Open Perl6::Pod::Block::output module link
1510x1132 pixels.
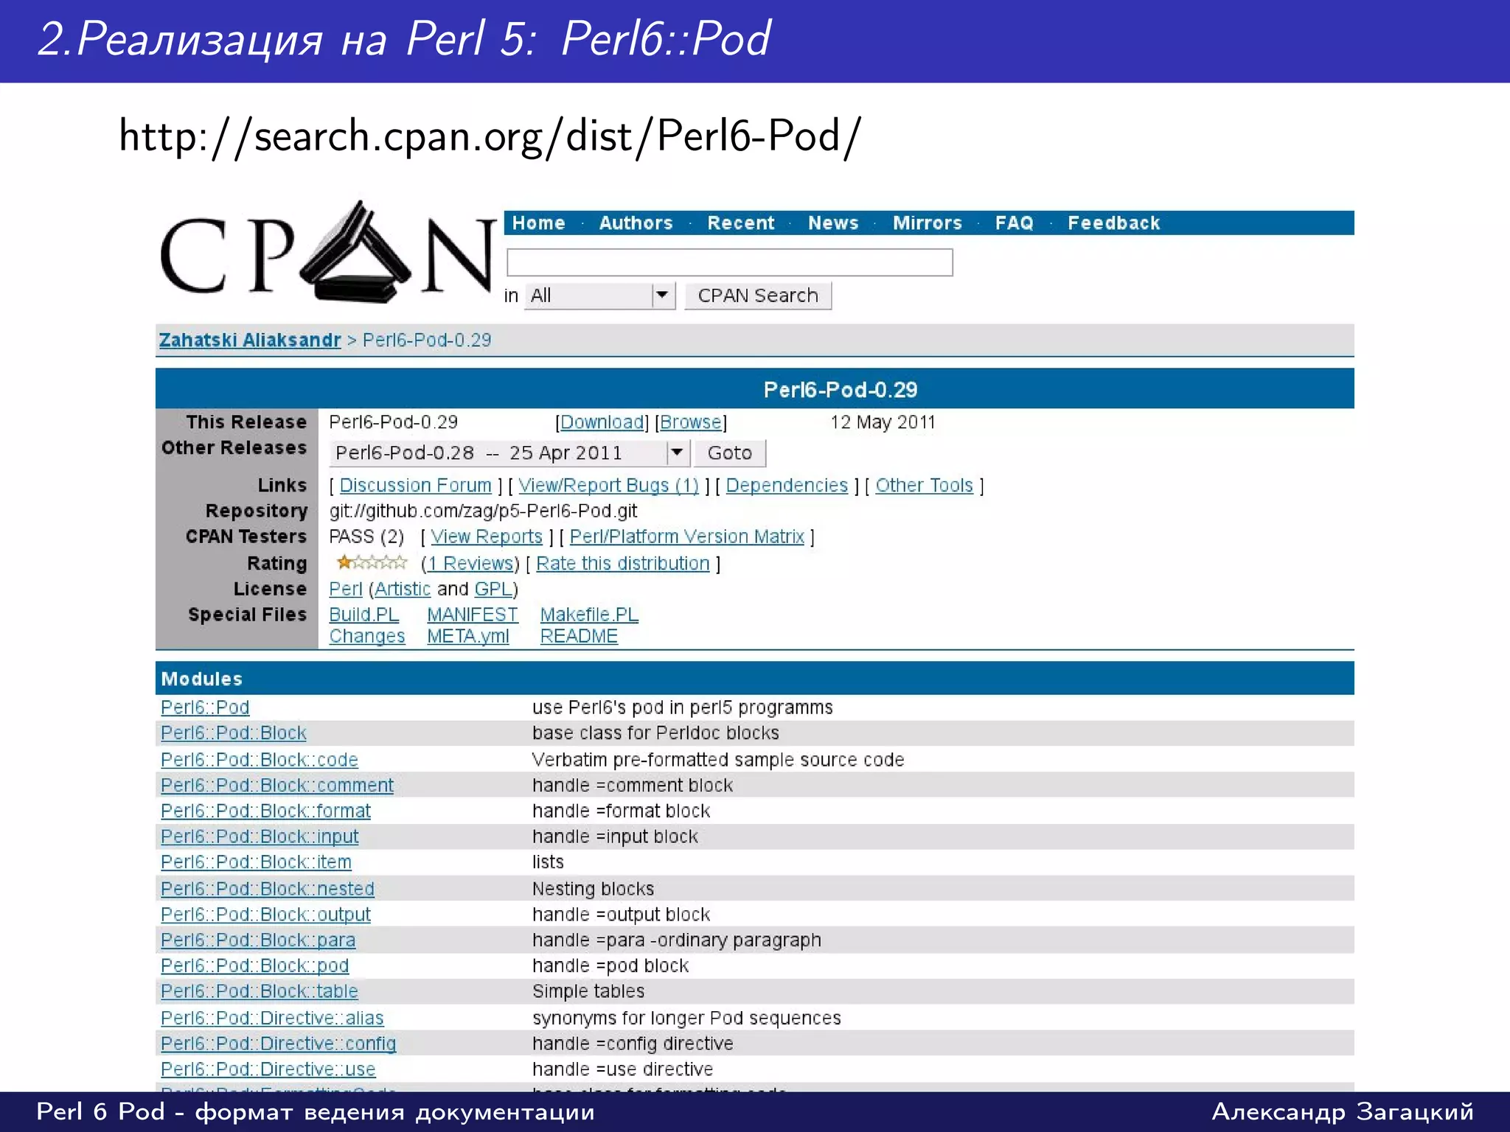265,915
